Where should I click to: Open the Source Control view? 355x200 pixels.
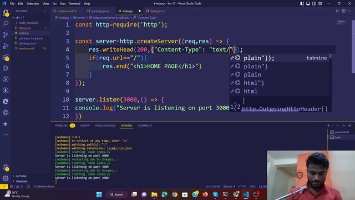click(6, 34)
